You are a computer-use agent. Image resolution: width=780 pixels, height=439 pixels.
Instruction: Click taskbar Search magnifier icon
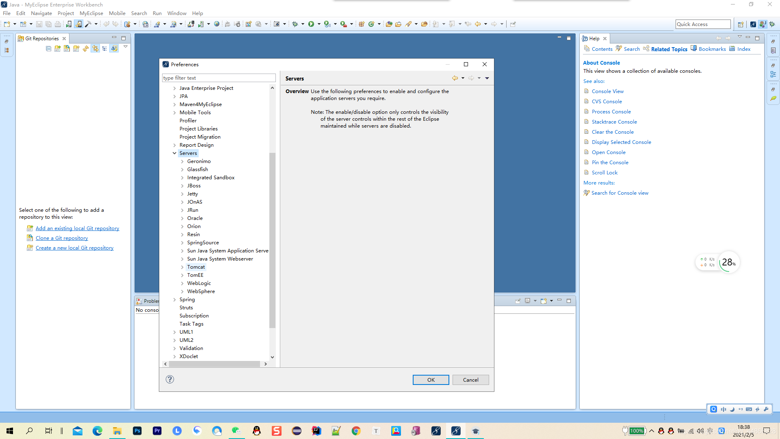tap(29, 431)
